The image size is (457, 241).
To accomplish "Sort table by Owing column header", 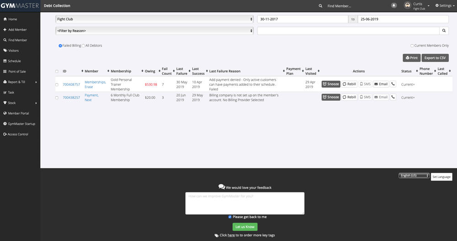I will 150,71.
